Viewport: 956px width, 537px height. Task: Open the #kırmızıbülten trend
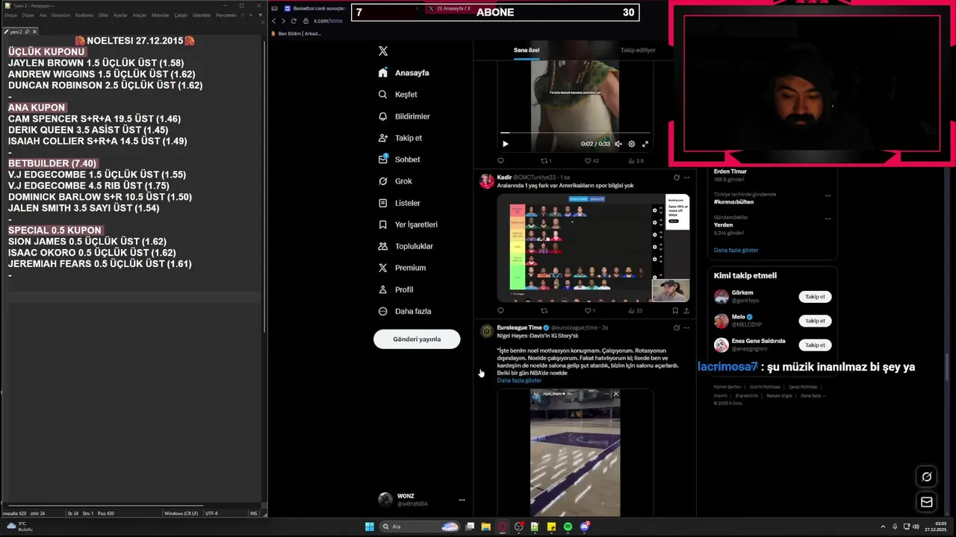733,202
